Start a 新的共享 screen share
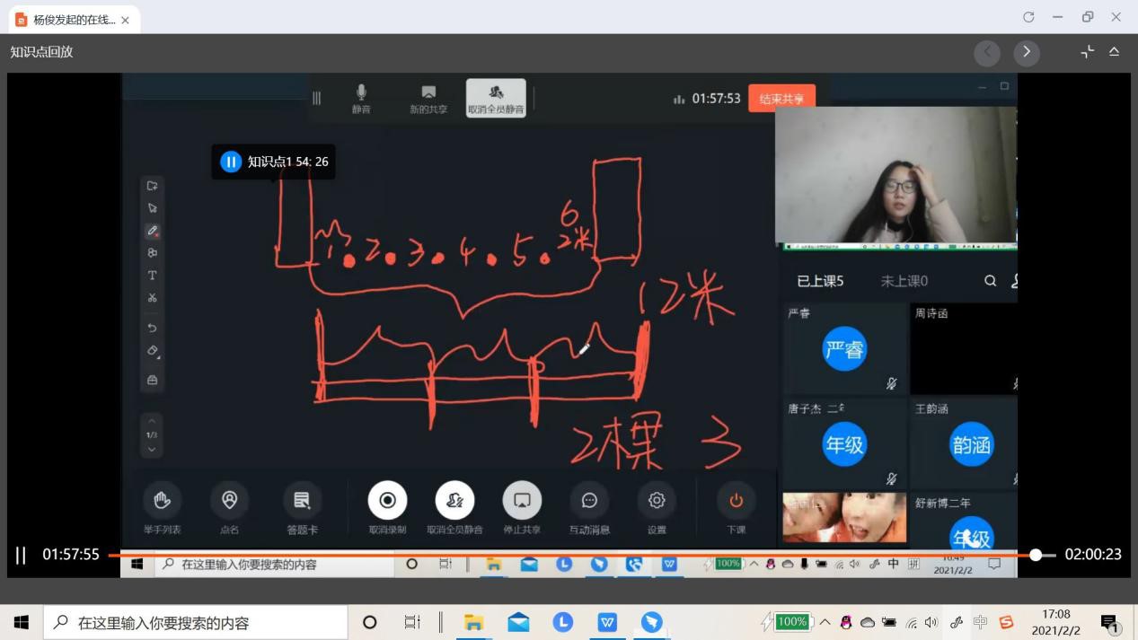The height and width of the screenshot is (640, 1138). coord(428,99)
